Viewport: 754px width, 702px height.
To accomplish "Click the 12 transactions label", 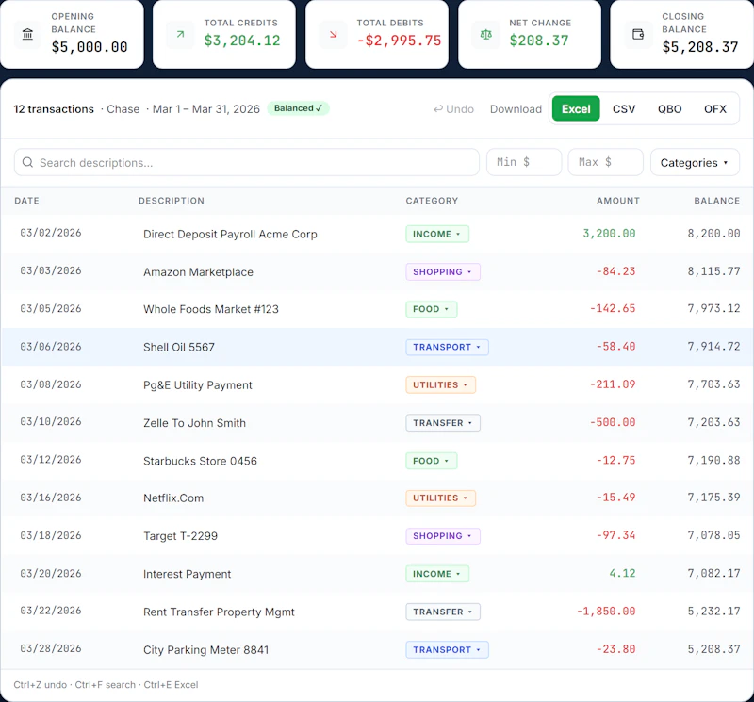I will [54, 109].
